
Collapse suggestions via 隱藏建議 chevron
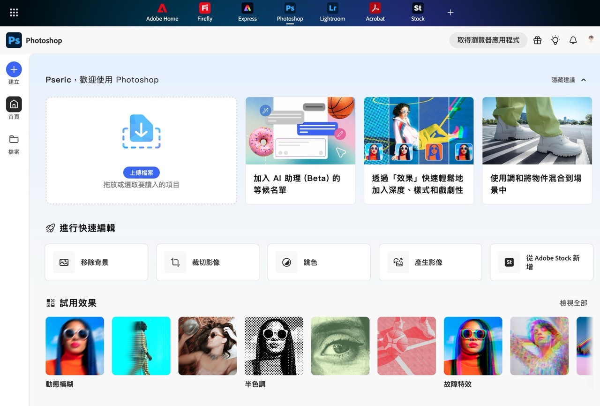584,80
